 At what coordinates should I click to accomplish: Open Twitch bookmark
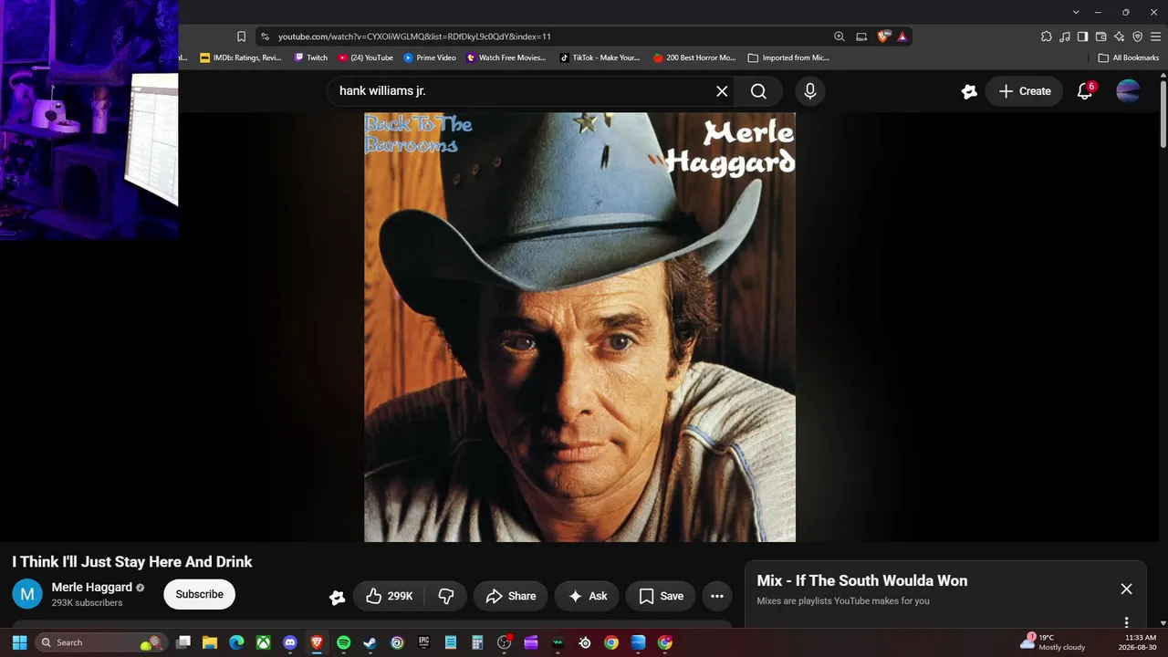310,57
